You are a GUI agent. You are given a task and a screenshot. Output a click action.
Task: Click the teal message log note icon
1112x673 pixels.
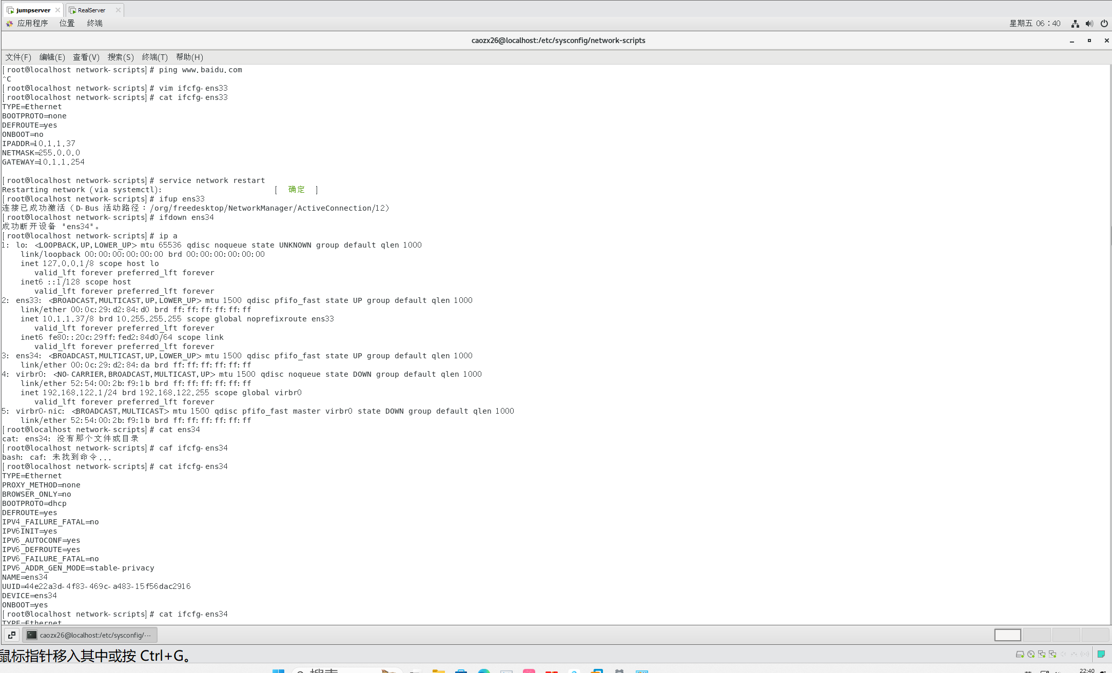1101,654
